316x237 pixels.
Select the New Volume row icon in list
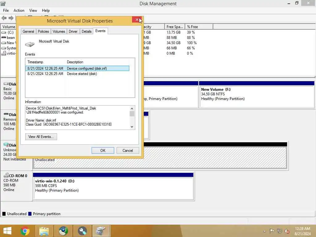point(4,43)
